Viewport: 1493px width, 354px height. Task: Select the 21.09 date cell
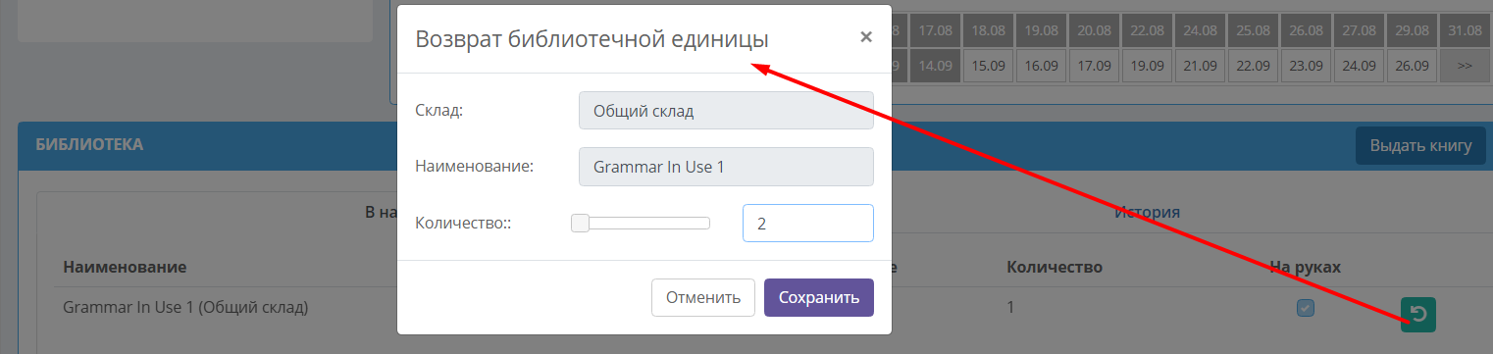tap(1201, 66)
